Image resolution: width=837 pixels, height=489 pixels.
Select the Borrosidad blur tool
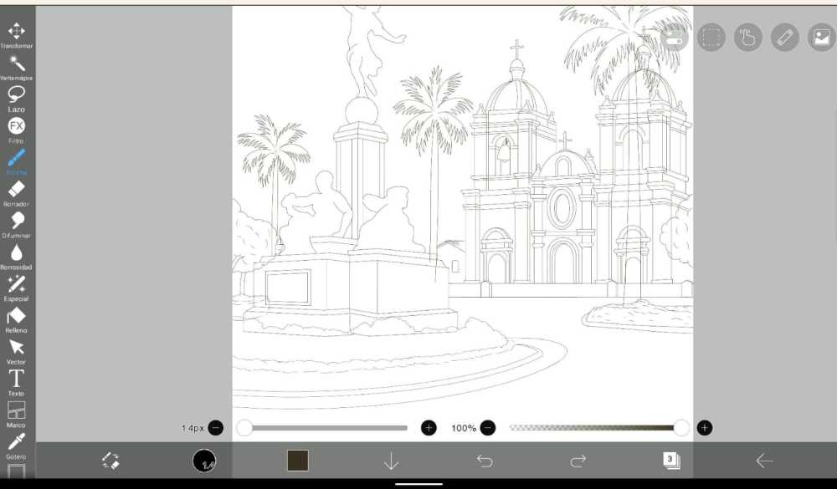coord(17,256)
